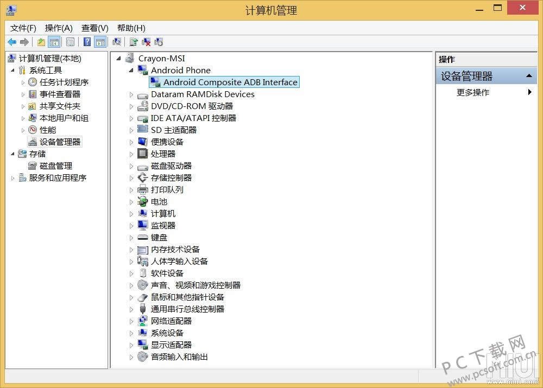Toggle show/hide action pane button
The width and height of the screenshot is (543, 388).
(x=100, y=42)
